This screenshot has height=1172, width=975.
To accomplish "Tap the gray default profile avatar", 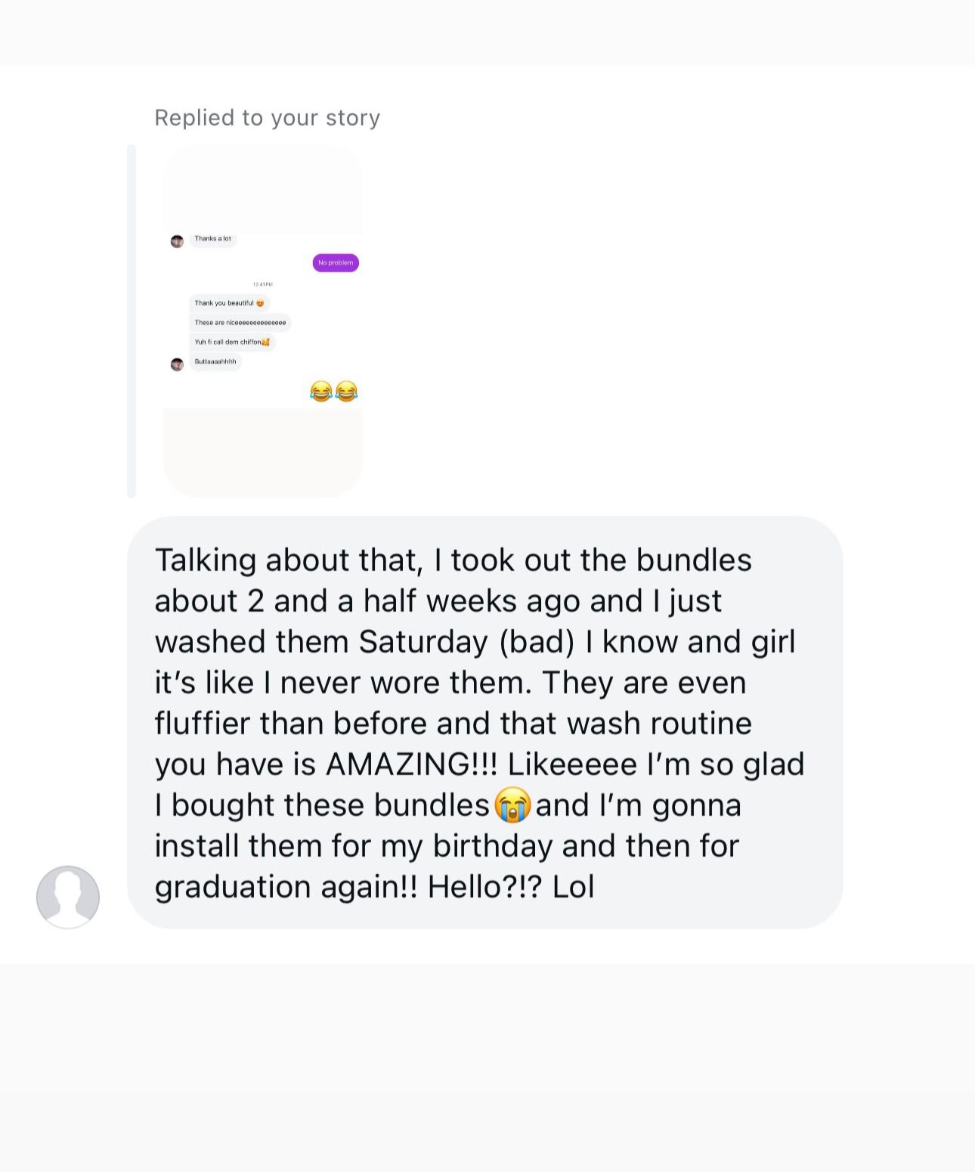I will (x=68, y=897).
